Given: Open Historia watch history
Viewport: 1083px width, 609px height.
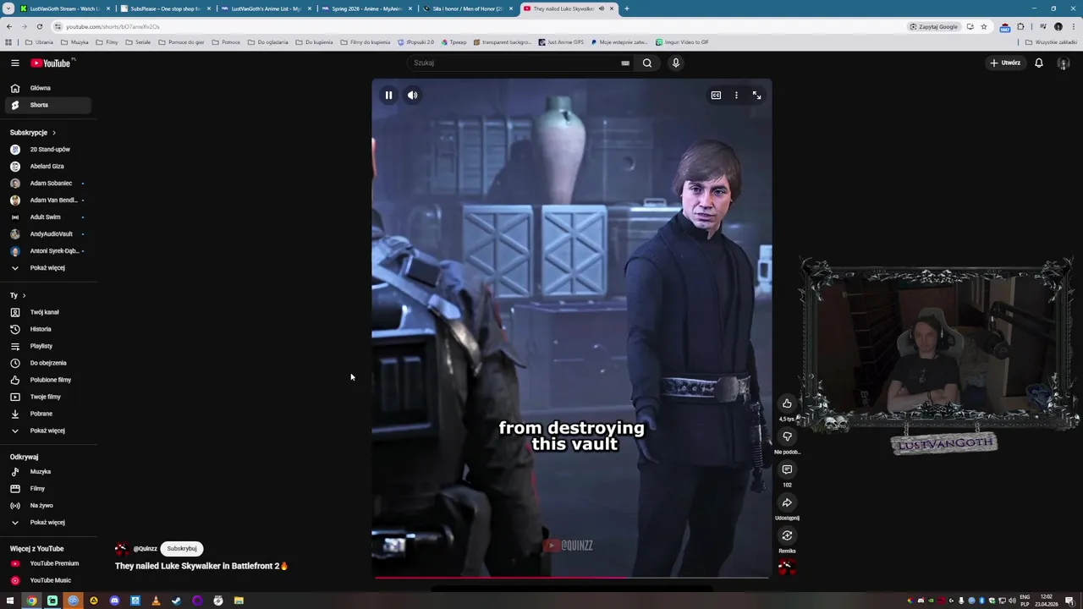Looking at the screenshot, I should 47,329.
